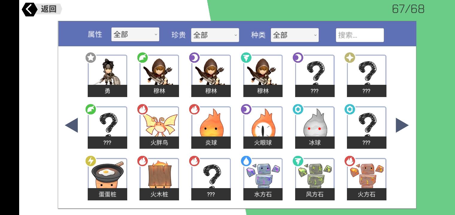
Task: Select the 火方石 fire golem card
Action: [366, 179]
